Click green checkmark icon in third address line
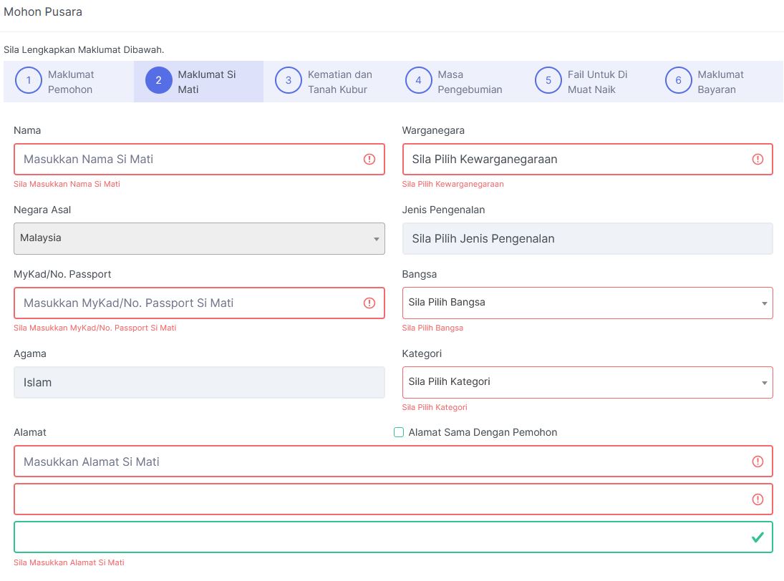 (x=758, y=537)
